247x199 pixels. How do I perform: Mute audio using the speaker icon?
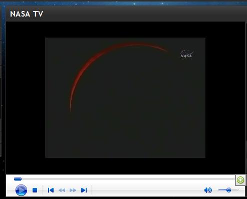point(208,190)
